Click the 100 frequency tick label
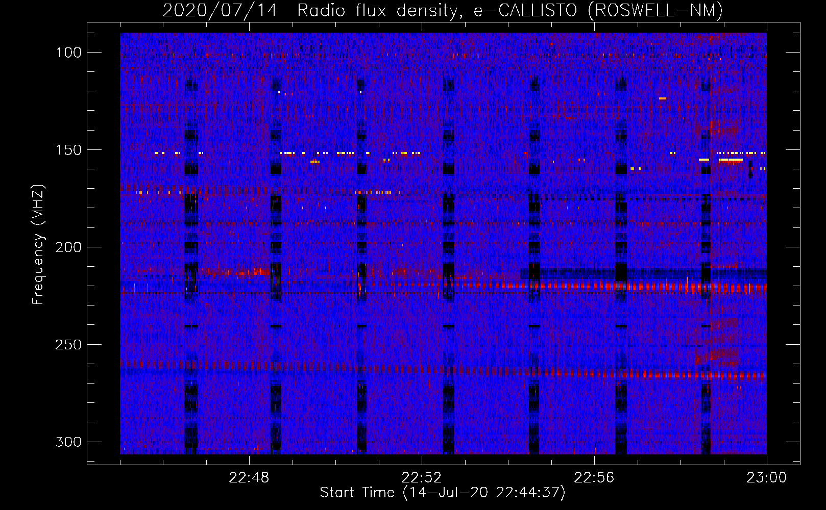826x510 pixels. (68, 53)
